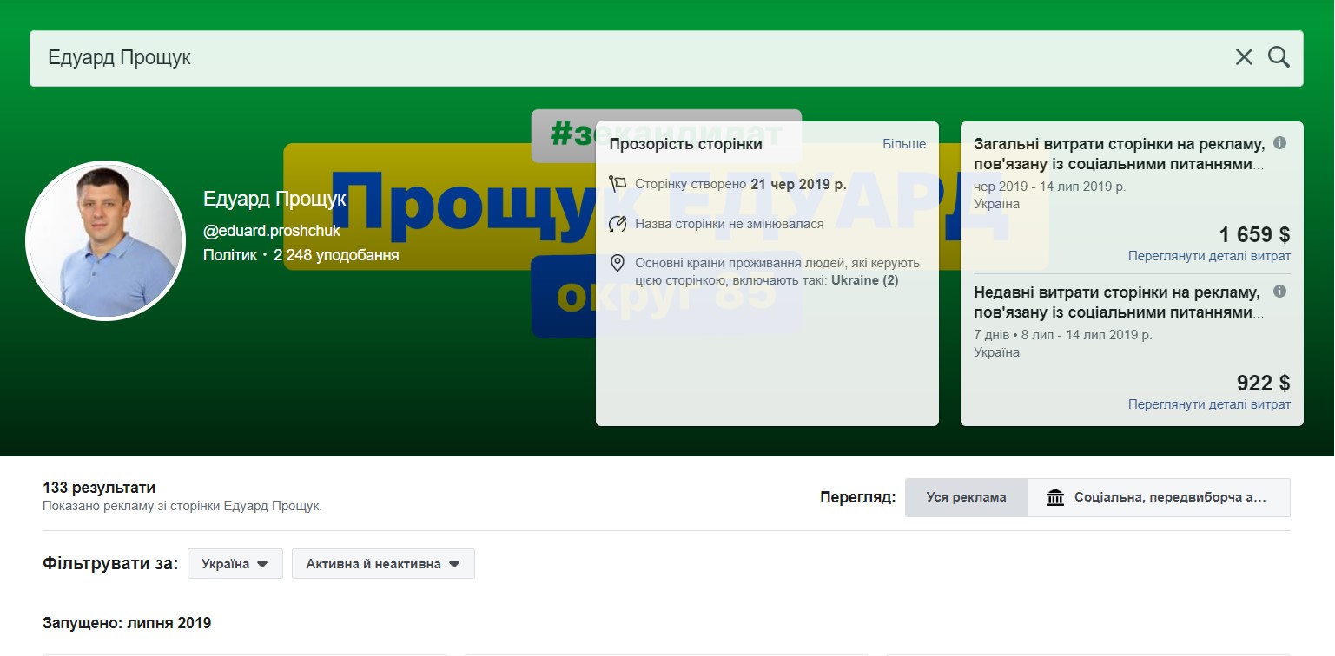The height and width of the screenshot is (656, 1335).
Task: Click info icon beside recent ad spending
Action: (1279, 292)
